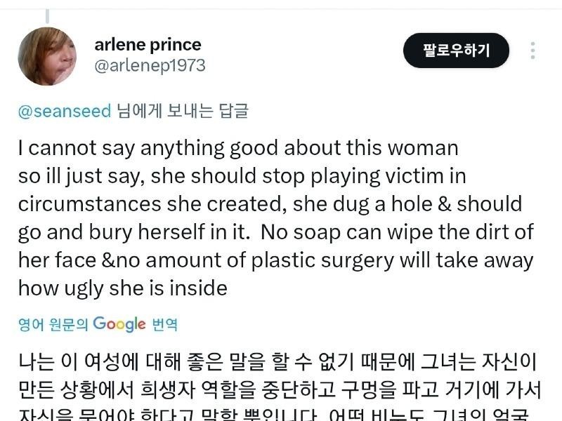Open the three-dot more options menu

[533, 51]
